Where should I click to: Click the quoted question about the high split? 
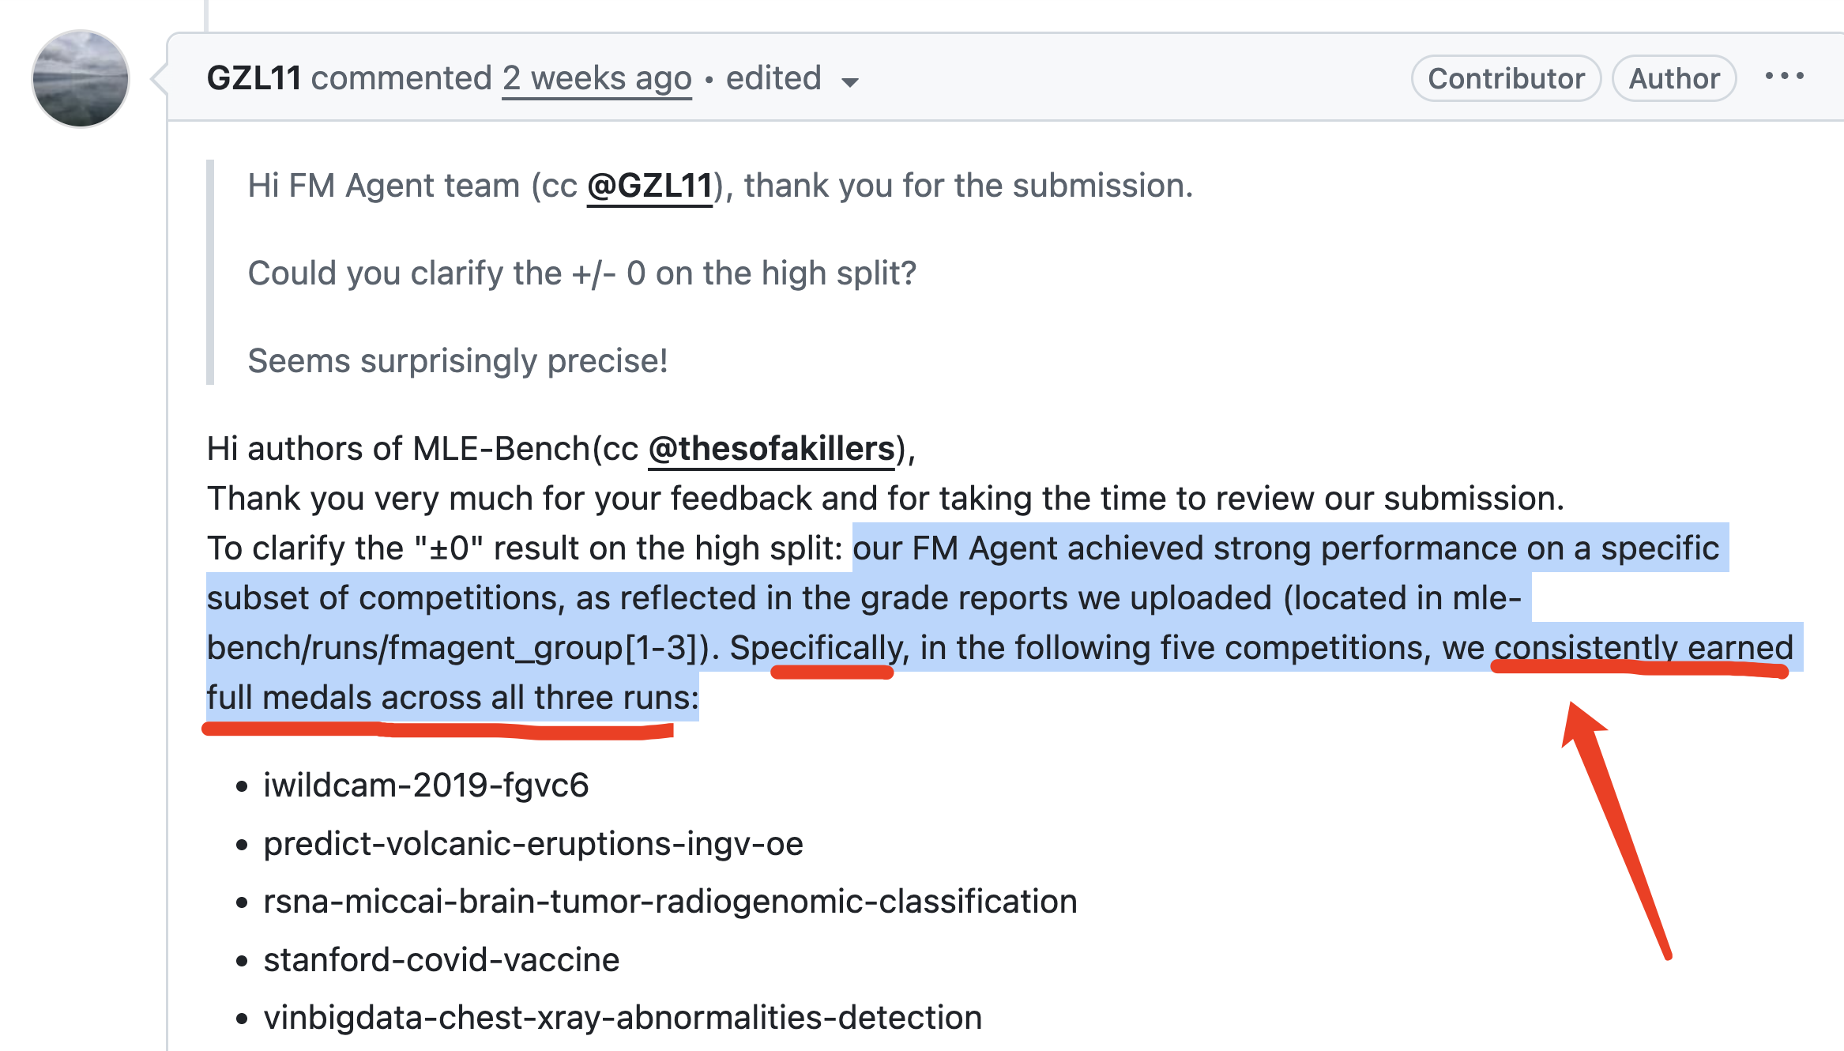point(581,273)
